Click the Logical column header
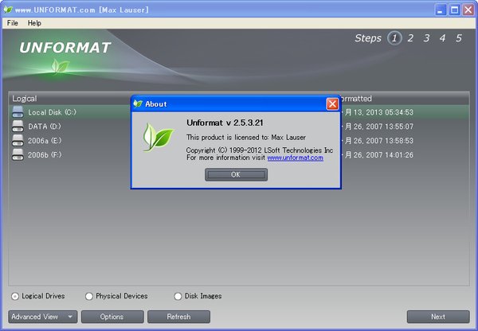Viewport: 478px width, 331px height. coord(25,99)
